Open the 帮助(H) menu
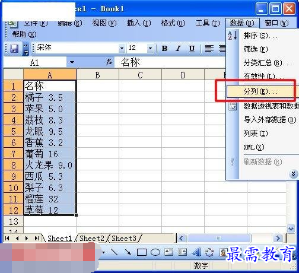299x273 pixels. click(24, 34)
